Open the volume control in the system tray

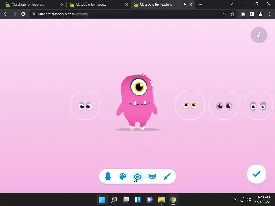(249, 200)
